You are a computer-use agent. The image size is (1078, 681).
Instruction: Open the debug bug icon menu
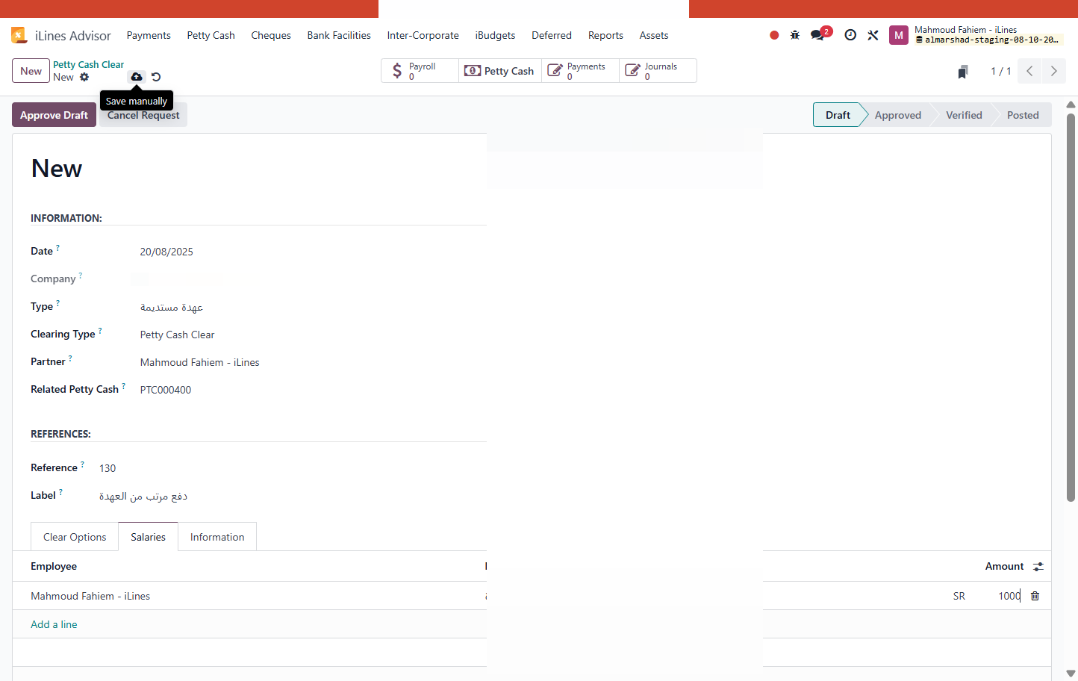[795, 35]
